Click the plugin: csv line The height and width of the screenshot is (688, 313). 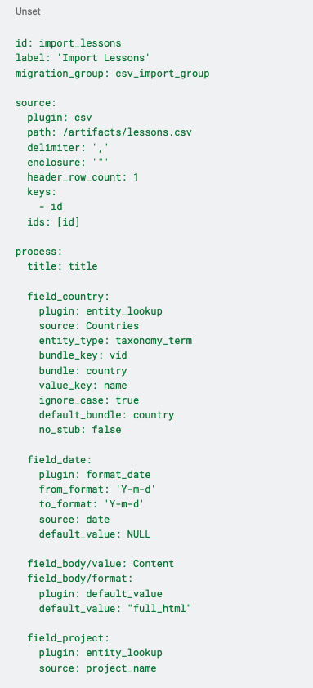(x=60, y=118)
